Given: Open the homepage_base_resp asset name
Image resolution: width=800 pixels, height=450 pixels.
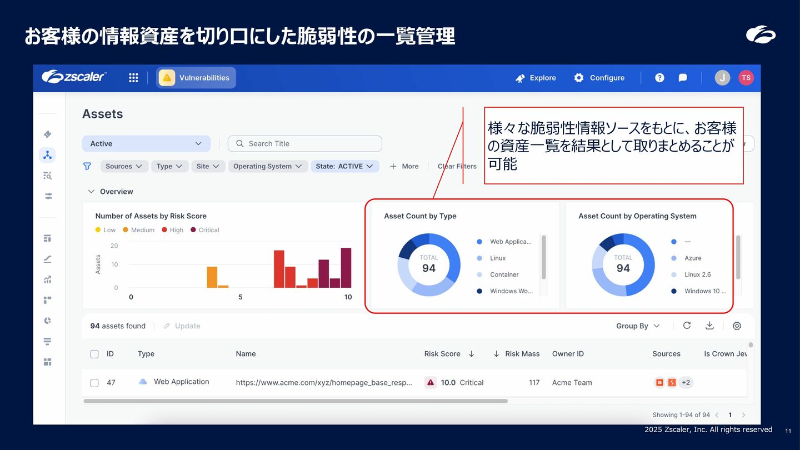Looking at the screenshot, I should pyautogui.click(x=324, y=383).
